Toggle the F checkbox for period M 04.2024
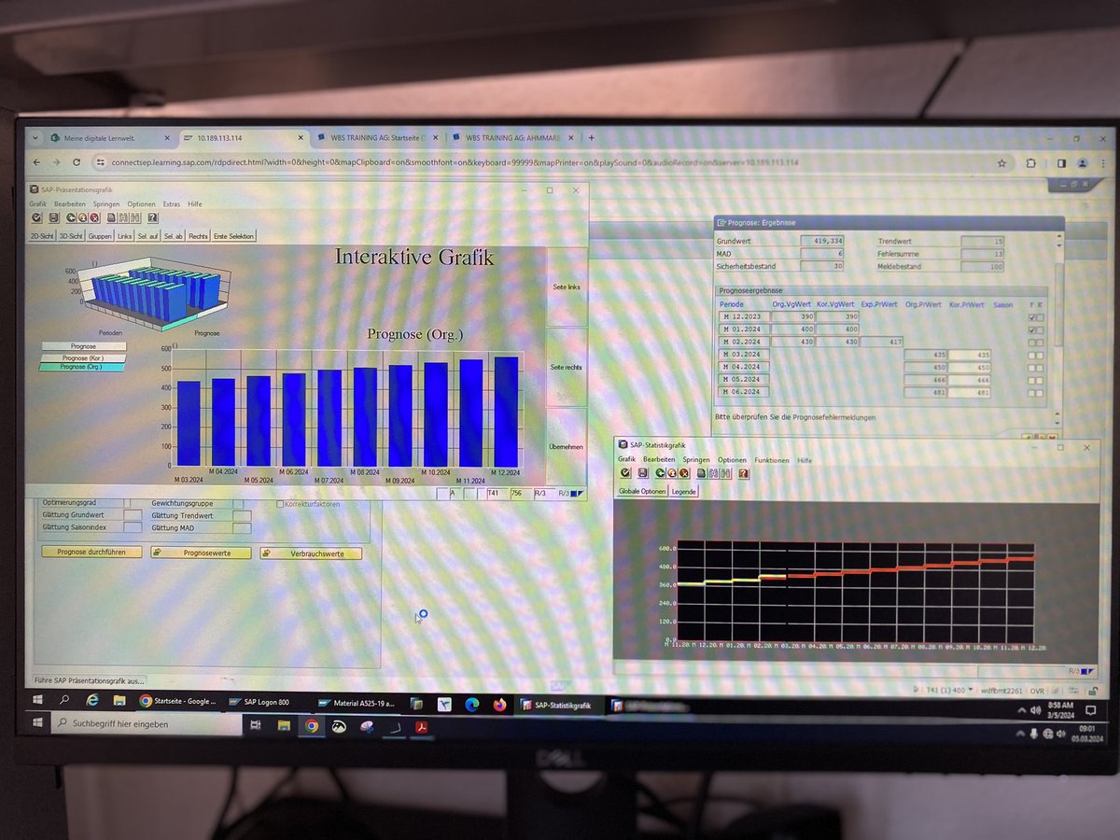Viewport: 1120px width, 840px height. pos(1031,368)
